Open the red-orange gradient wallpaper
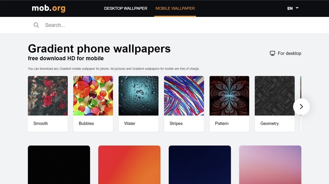The height and width of the screenshot is (184, 329). tap(129, 165)
